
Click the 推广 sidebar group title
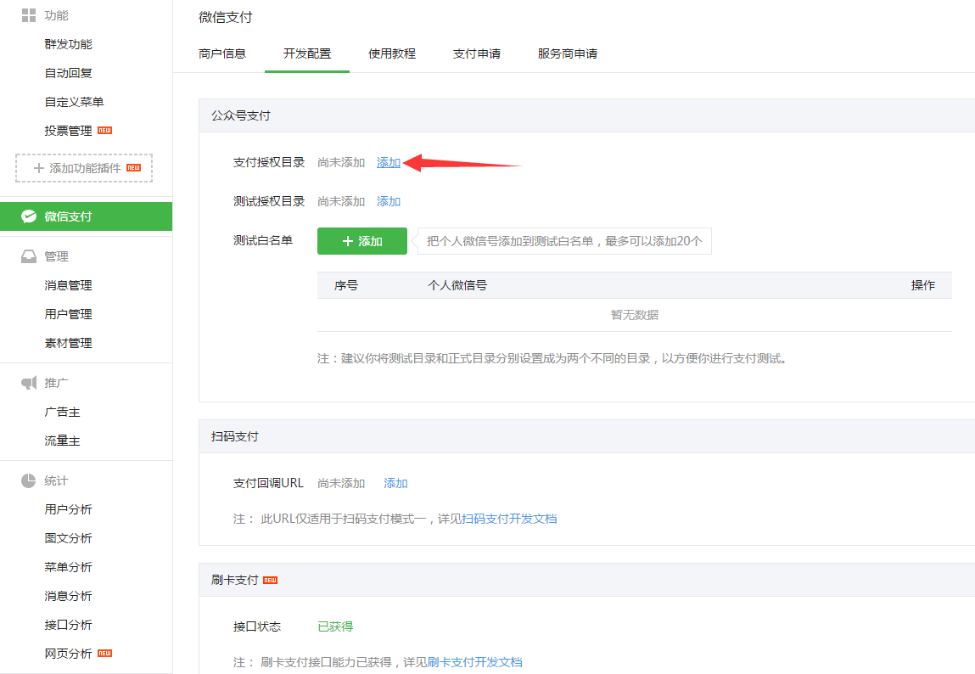(x=57, y=383)
